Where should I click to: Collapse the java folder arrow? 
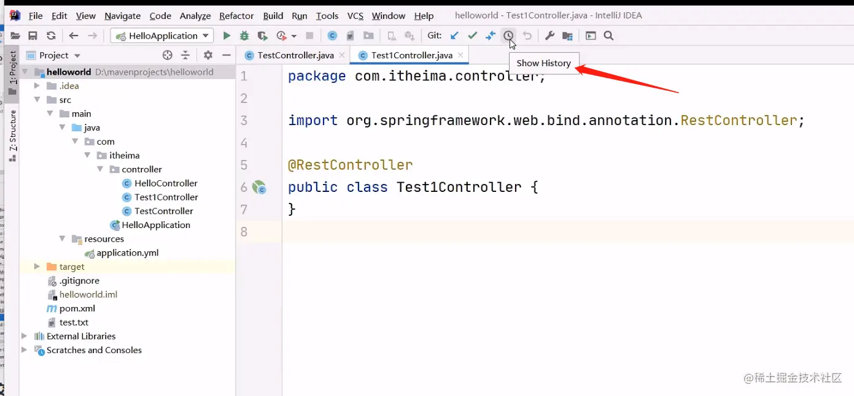[x=62, y=128]
